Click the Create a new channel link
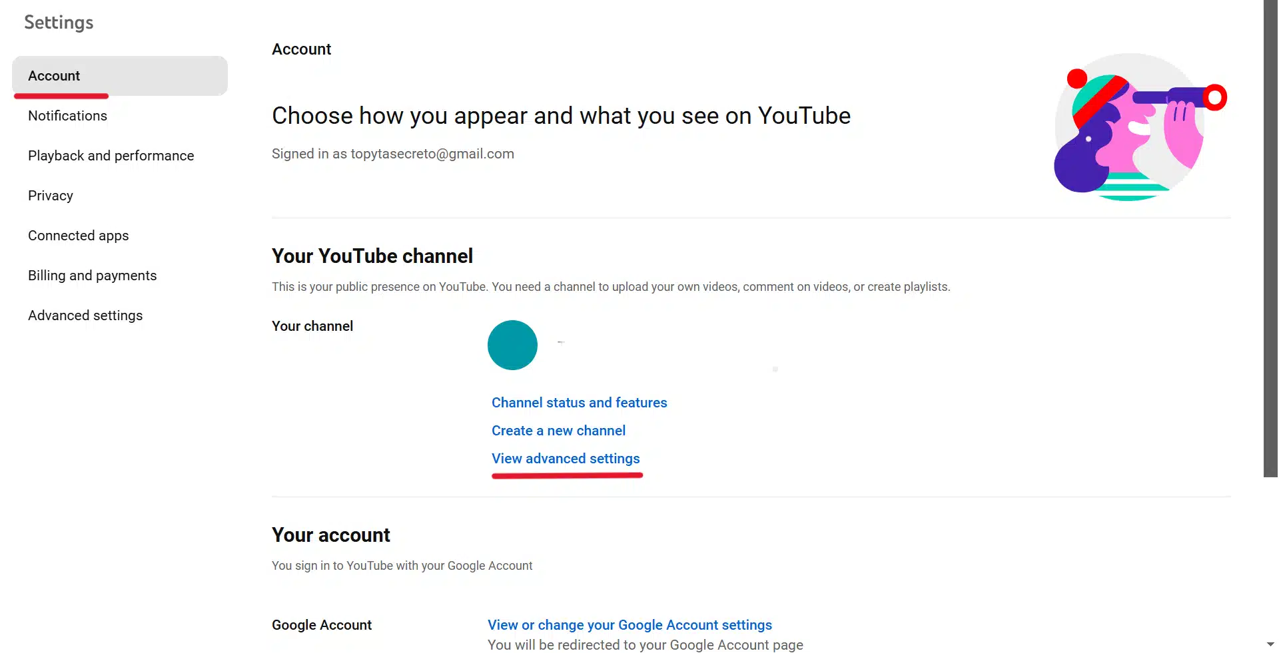The height and width of the screenshot is (653, 1279). coord(558,431)
